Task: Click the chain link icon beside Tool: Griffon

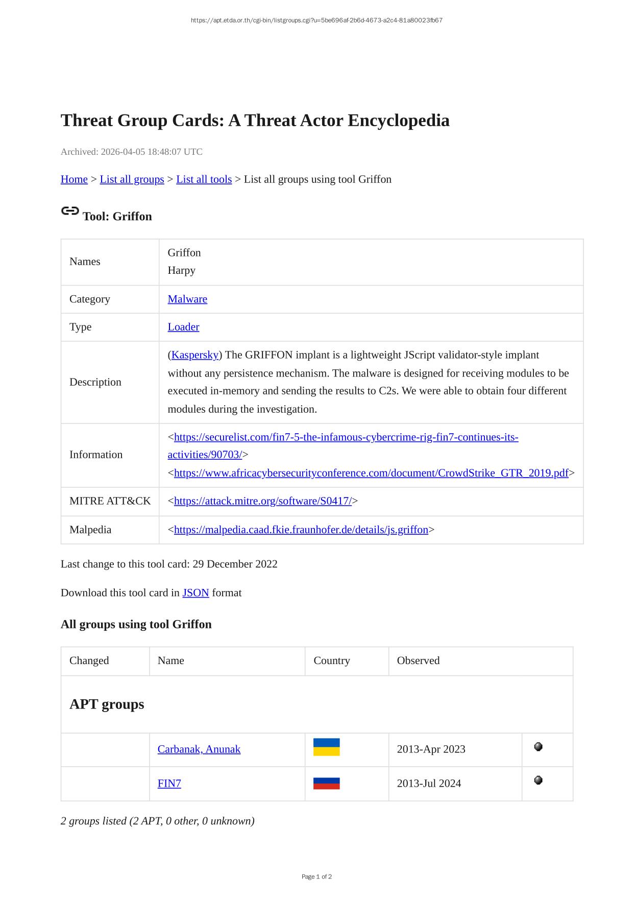Action: (70, 211)
